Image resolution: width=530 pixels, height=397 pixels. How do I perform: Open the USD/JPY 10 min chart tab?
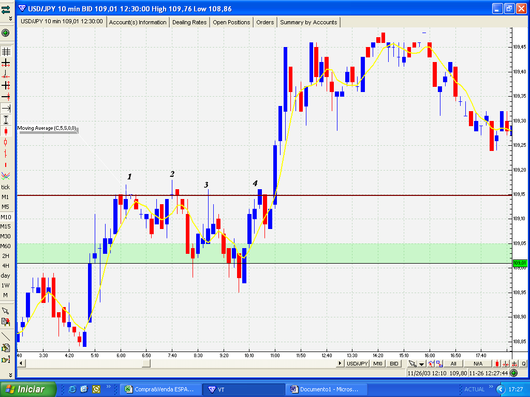62,21
